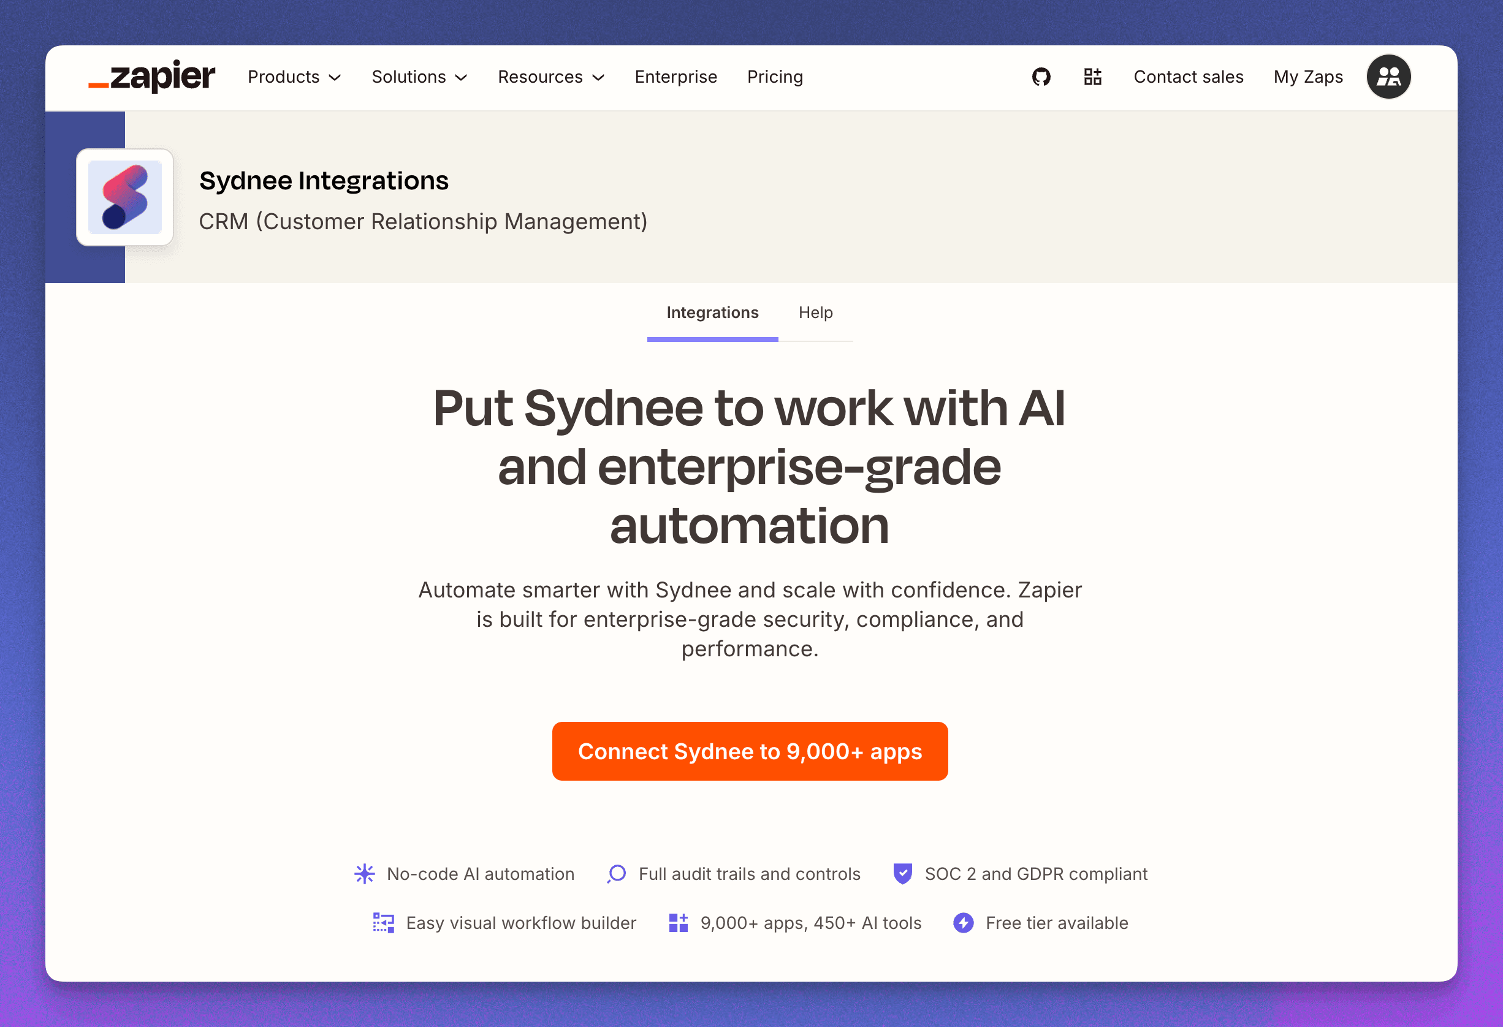Image resolution: width=1503 pixels, height=1027 pixels.
Task: Click the 'Put Sydnee to work with AI' headline
Action: tap(750, 466)
